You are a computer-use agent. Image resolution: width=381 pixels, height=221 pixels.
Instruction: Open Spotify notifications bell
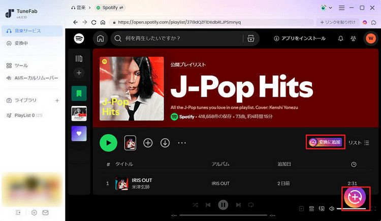pyautogui.click(x=341, y=39)
